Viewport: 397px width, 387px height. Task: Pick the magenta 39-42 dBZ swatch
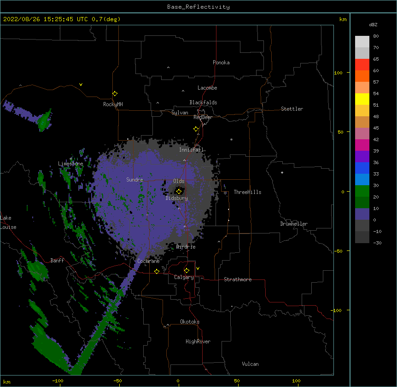tap(362, 145)
